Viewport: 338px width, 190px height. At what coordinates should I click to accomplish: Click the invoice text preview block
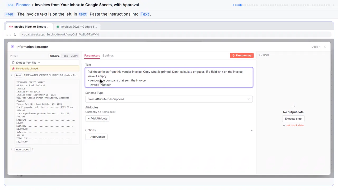[x=47, y=112]
